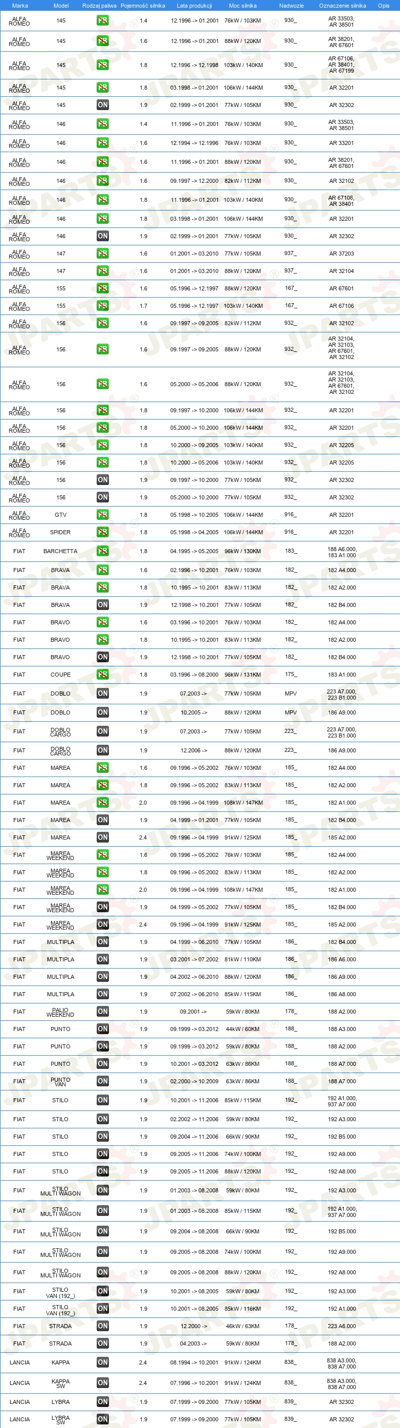Click the petrol icon in Alfa Romeo 155 1.6 row
Screen dimensions: 400x1428
[x=102, y=288]
